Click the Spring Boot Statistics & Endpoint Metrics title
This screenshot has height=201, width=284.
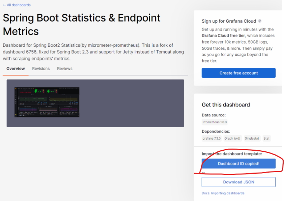[x=81, y=24]
